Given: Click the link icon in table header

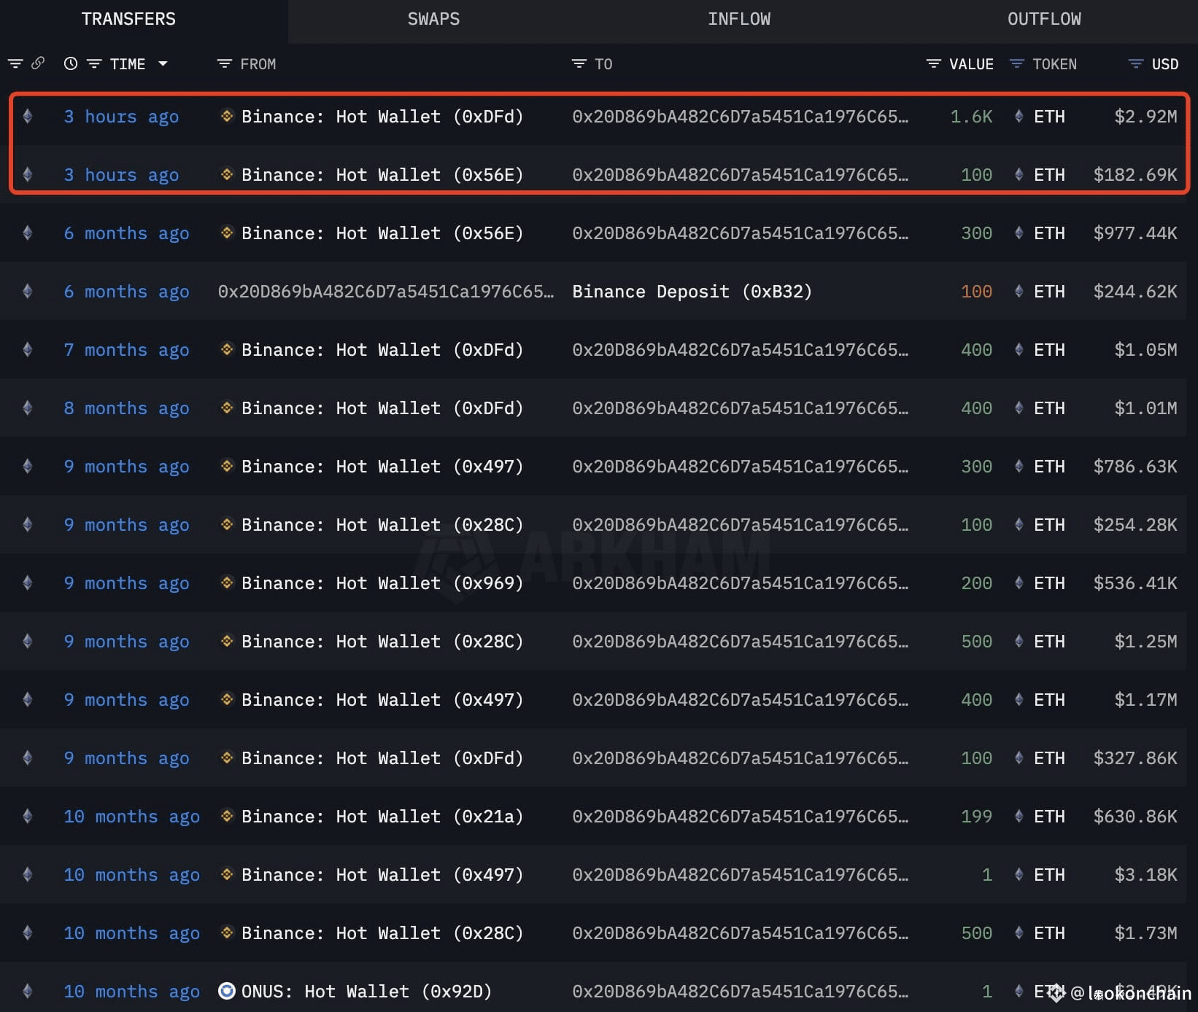Looking at the screenshot, I should (38, 63).
